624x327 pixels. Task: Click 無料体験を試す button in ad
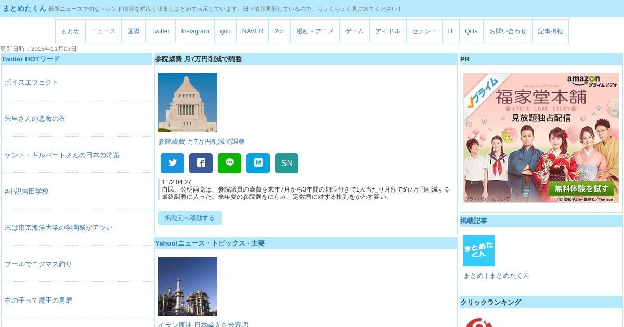tap(581, 188)
